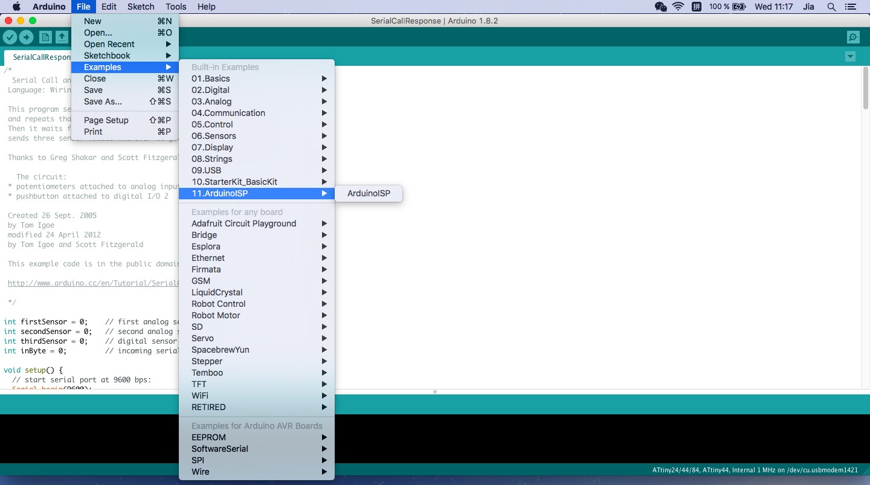The width and height of the screenshot is (870, 485).
Task: Expand the 07.Display examples
Action: coord(257,147)
